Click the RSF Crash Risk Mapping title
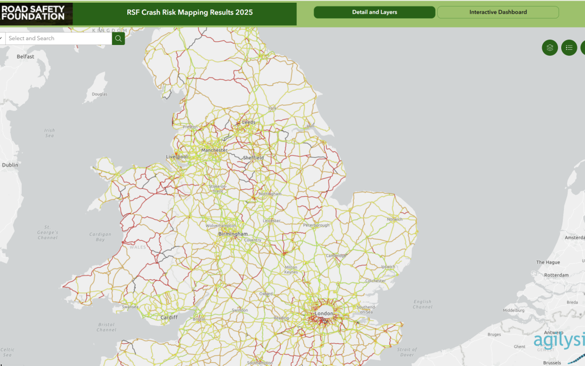585x366 pixels. [x=190, y=12]
